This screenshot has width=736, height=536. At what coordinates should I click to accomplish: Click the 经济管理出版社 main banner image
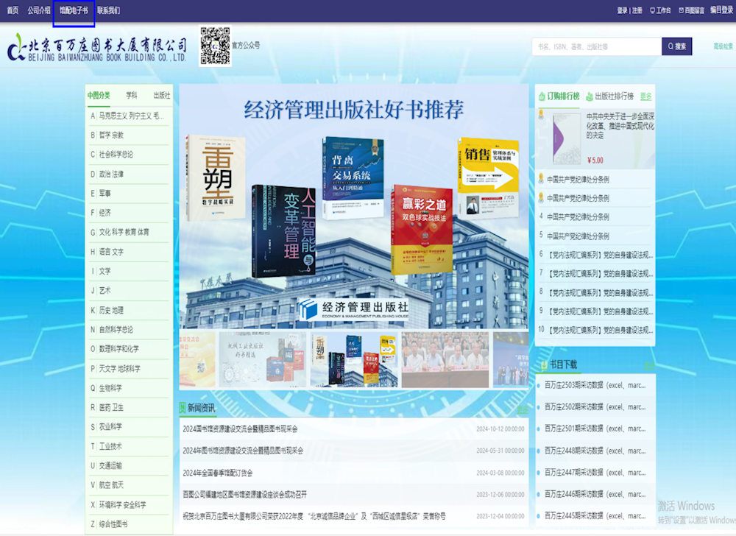pyautogui.click(x=354, y=206)
